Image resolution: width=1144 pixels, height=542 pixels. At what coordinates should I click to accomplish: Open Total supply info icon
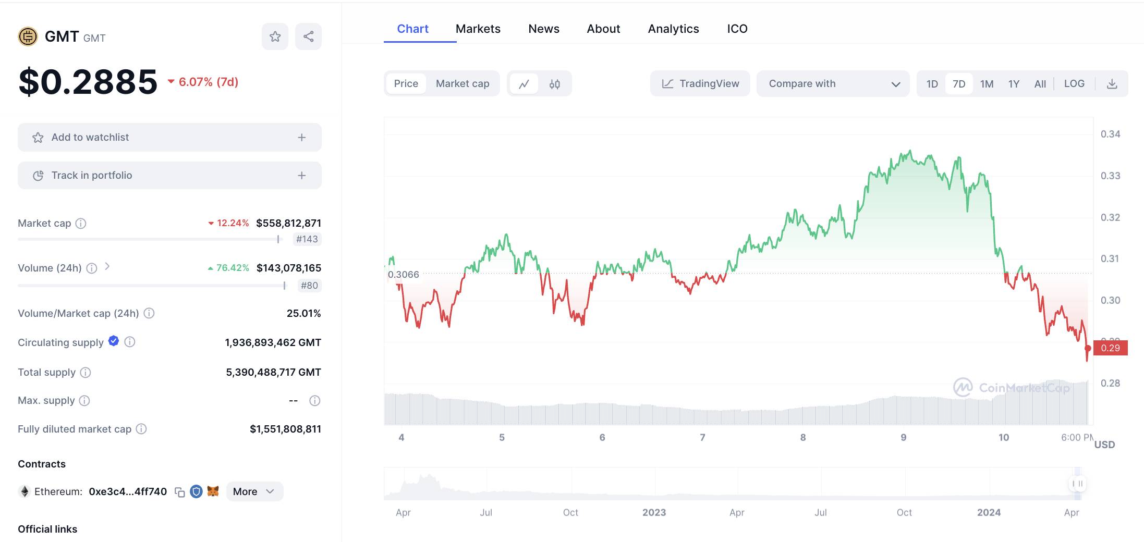(86, 373)
